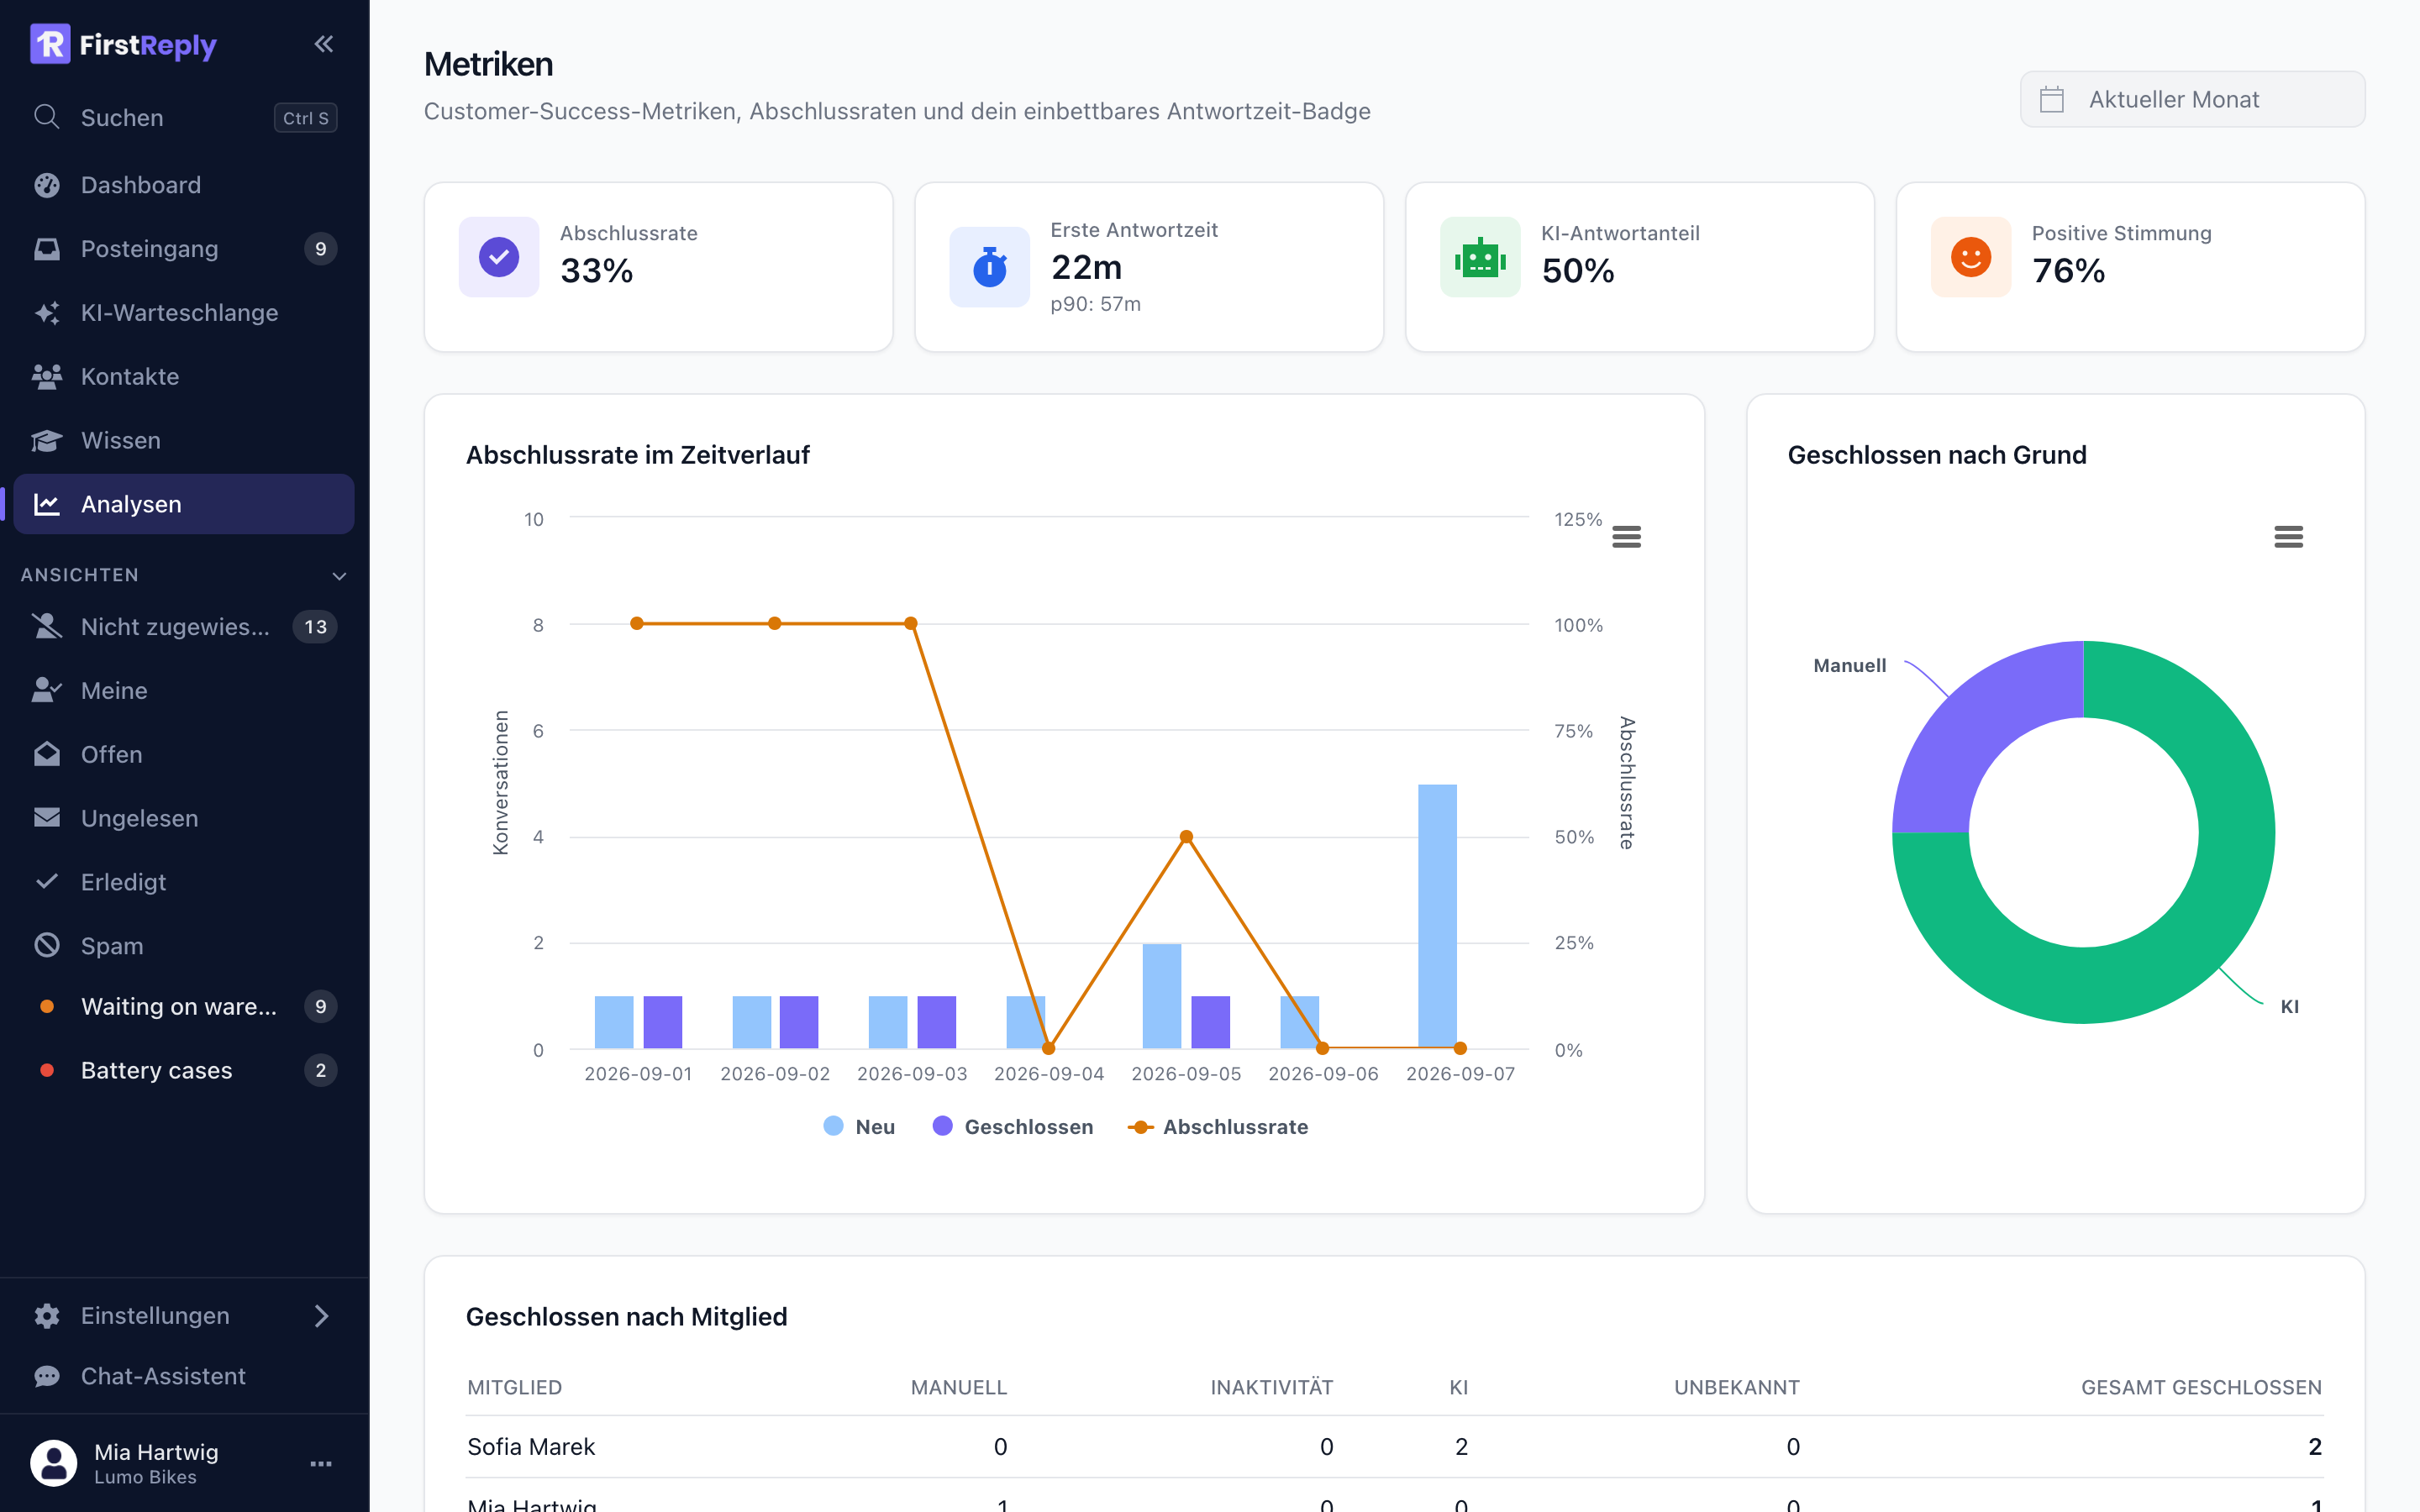Open the Aktueller Monat date dropdown
Image resolution: width=2420 pixels, height=1512 pixels.
[2192, 99]
